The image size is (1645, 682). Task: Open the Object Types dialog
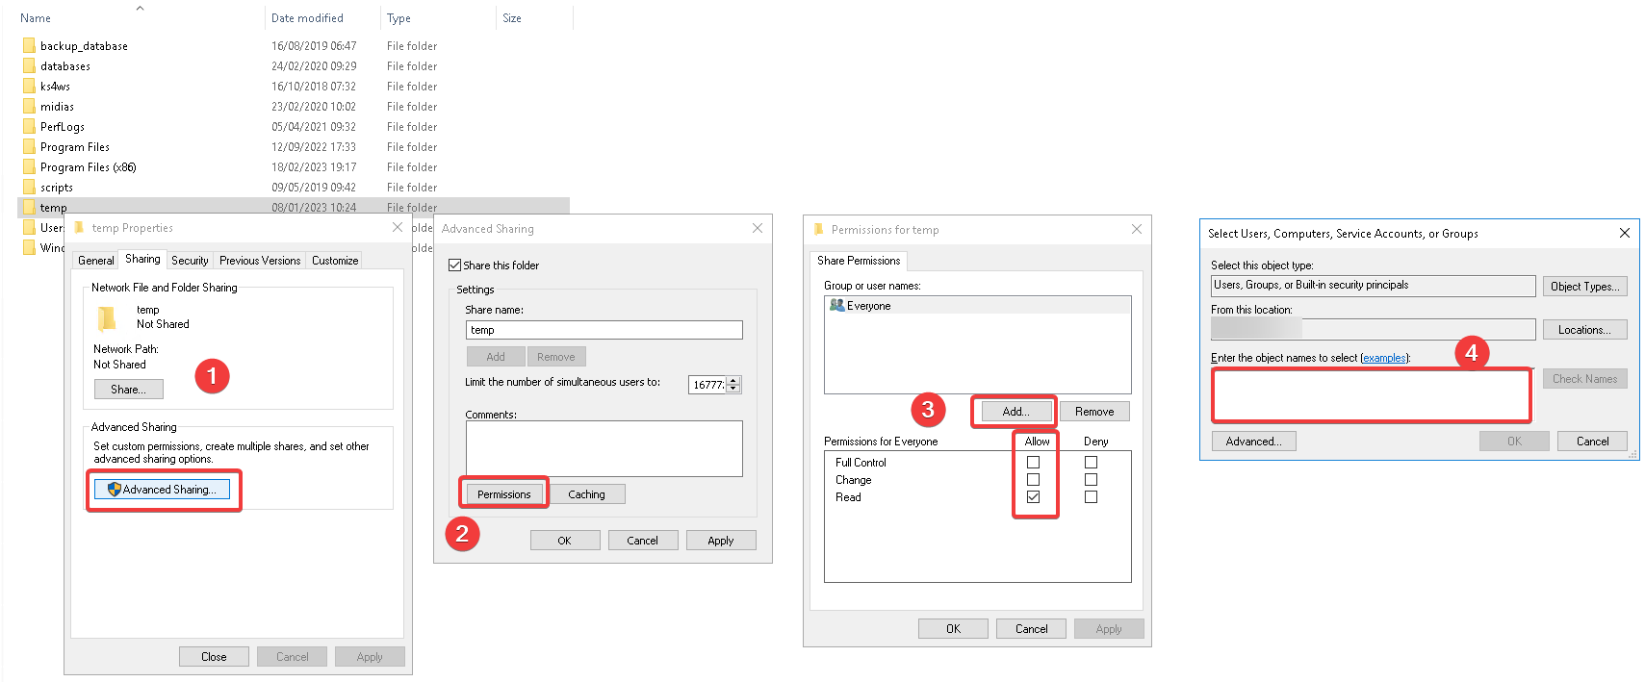pyautogui.click(x=1584, y=287)
